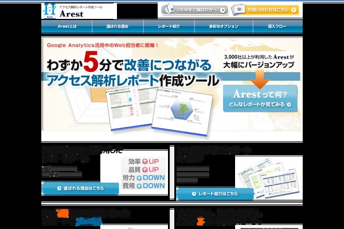
Task: Click the 労力 DOWN blue arrow icon
Action: click(139, 177)
